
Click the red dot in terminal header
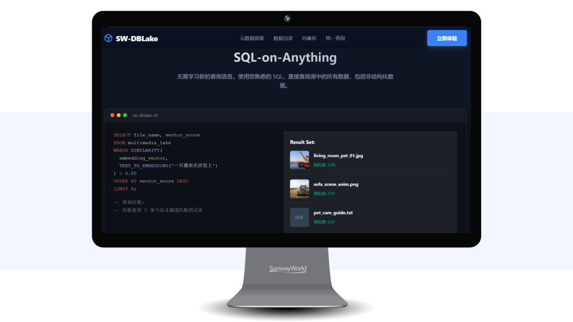pos(112,115)
